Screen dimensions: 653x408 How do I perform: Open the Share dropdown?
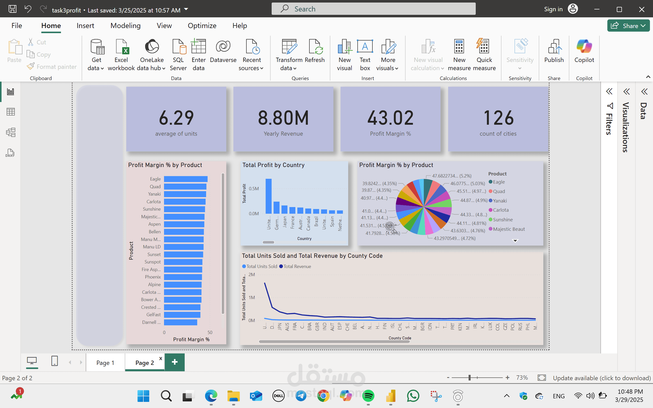click(x=643, y=26)
